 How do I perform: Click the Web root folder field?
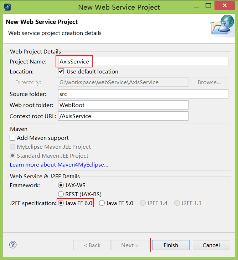pos(123,105)
